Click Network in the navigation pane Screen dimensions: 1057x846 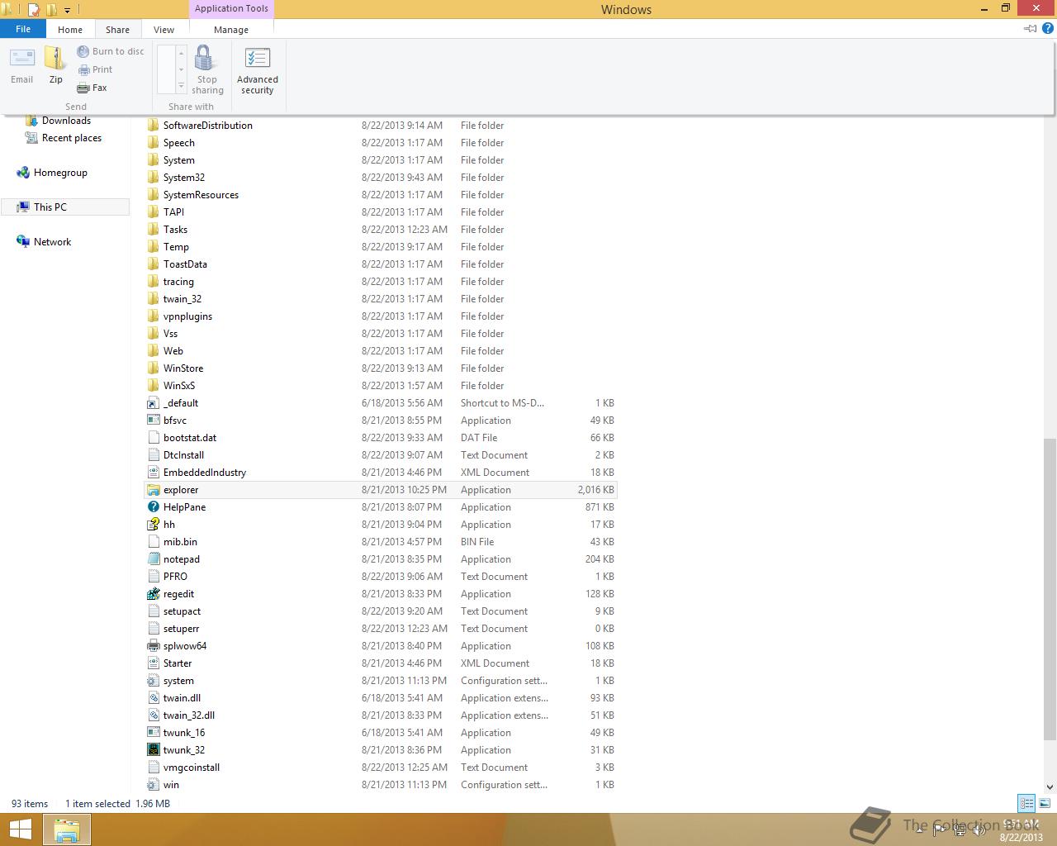click(x=52, y=242)
